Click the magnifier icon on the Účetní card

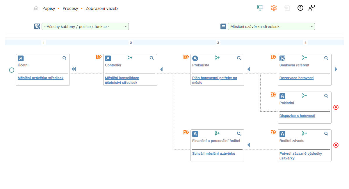tap(65, 58)
